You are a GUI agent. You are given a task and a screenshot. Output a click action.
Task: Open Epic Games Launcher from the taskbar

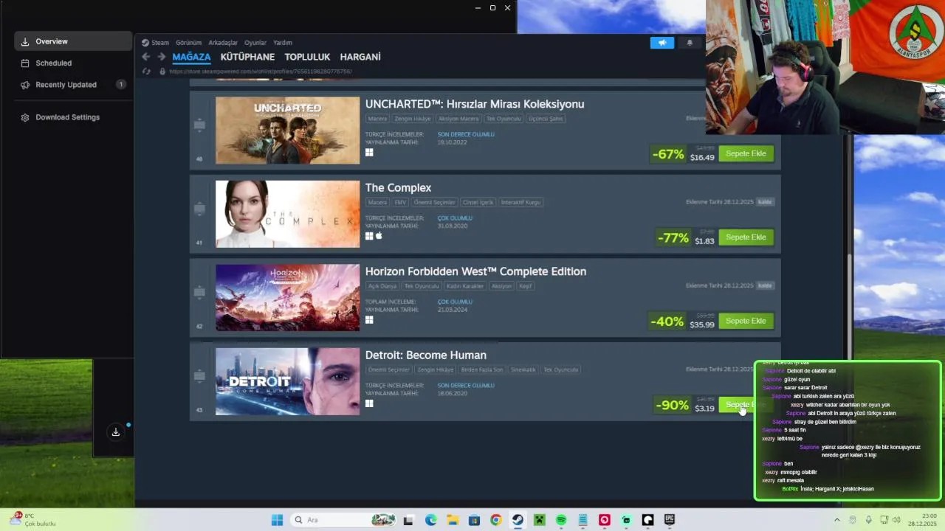coord(670,520)
